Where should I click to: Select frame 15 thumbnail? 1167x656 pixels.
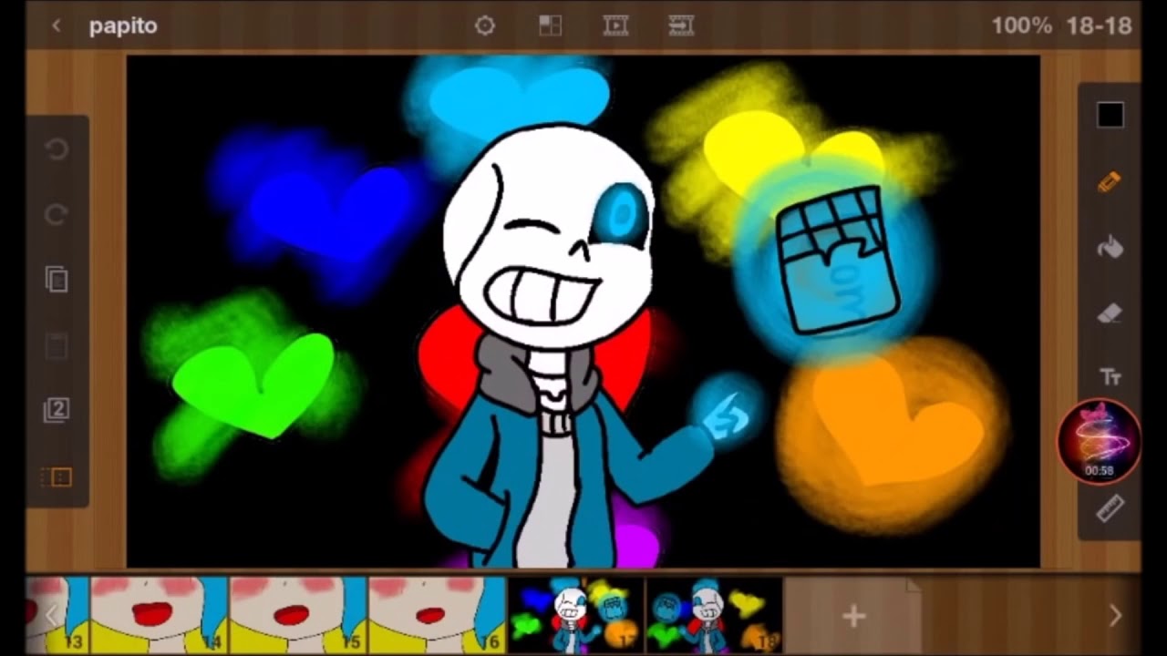298,615
